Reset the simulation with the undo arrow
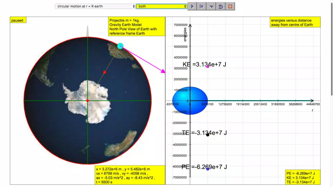 (221, 6)
